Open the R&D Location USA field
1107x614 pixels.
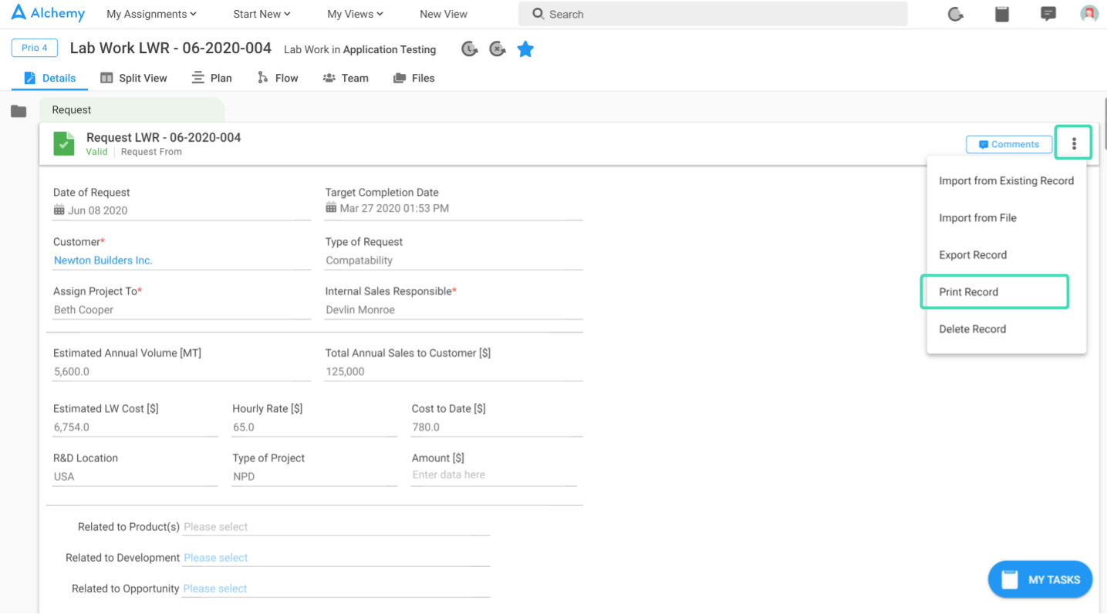tap(135, 476)
